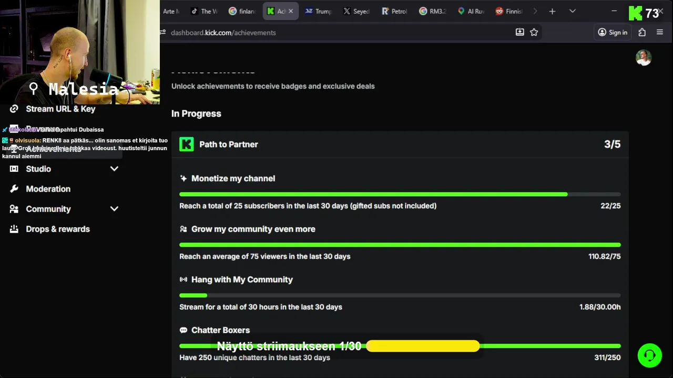
Task: Click the streamer webcam overlay
Action: pyautogui.click(x=80, y=52)
